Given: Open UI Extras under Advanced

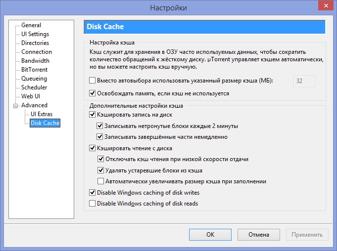Looking at the screenshot, I should pyautogui.click(x=41, y=114).
